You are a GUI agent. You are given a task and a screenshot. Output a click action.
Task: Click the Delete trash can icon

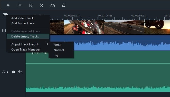coord(31,5)
